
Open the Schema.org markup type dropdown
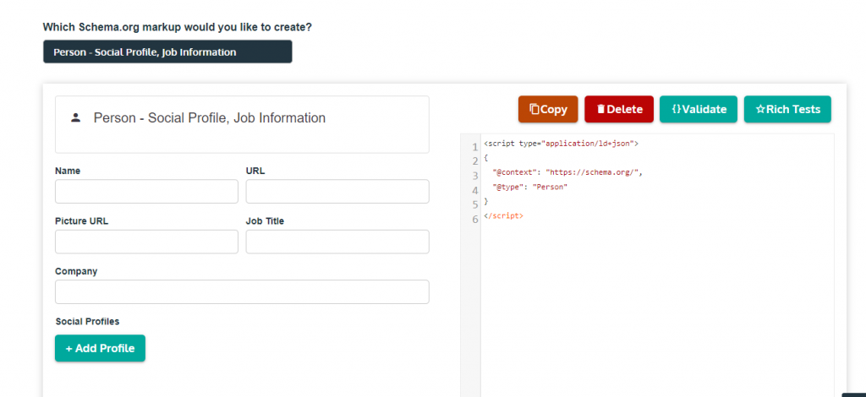coord(167,52)
